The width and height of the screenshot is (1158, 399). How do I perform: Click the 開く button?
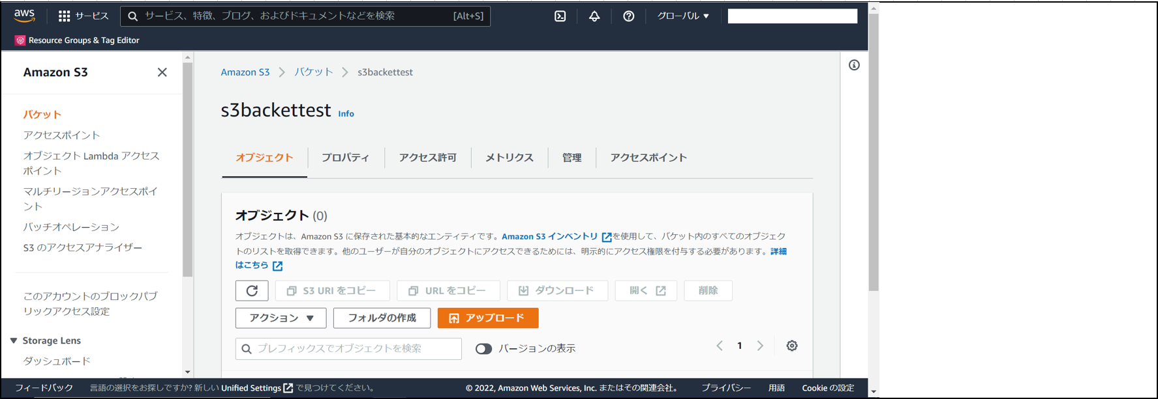coord(646,290)
